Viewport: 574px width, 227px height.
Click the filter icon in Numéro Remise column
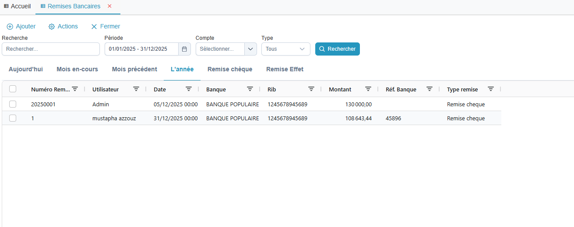point(75,89)
